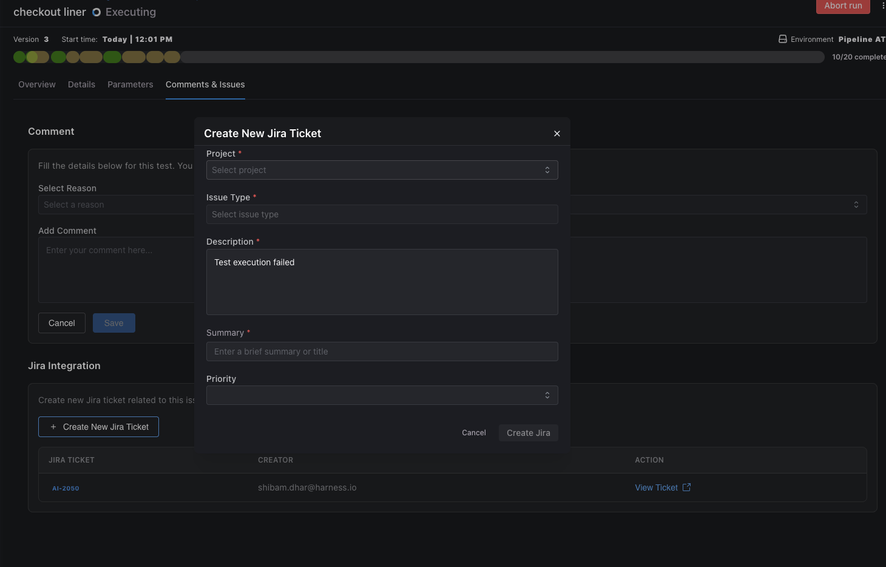Open the Select a reason dropdown
Image resolution: width=886 pixels, height=567 pixels.
click(x=117, y=205)
